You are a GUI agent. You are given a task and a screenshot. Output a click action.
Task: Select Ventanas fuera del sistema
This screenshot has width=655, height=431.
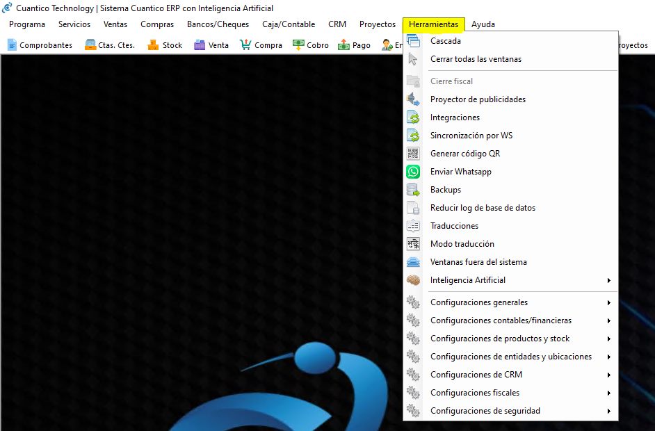point(510,262)
